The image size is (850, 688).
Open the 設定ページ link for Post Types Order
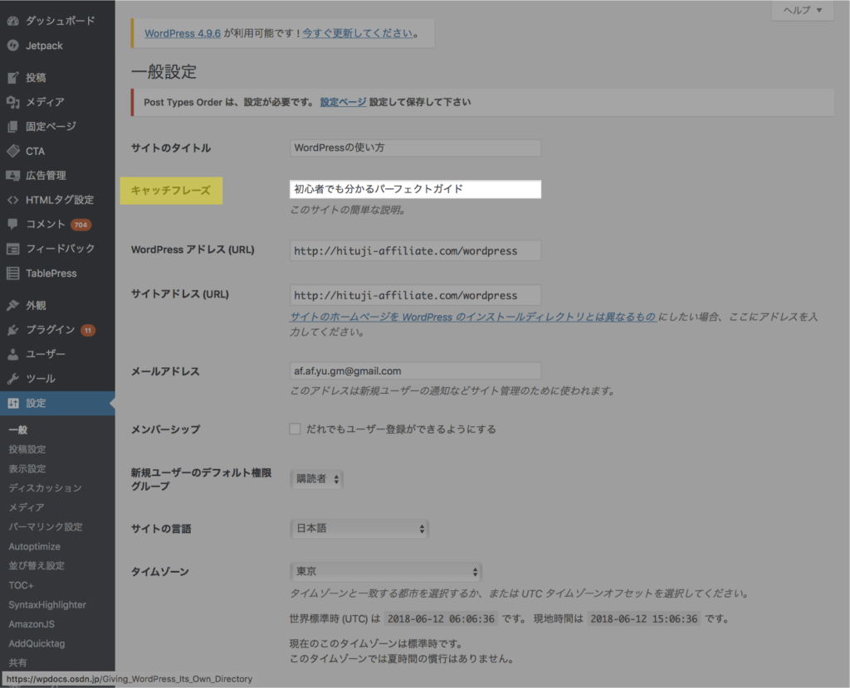pyautogui.click(x=343, y=102)
